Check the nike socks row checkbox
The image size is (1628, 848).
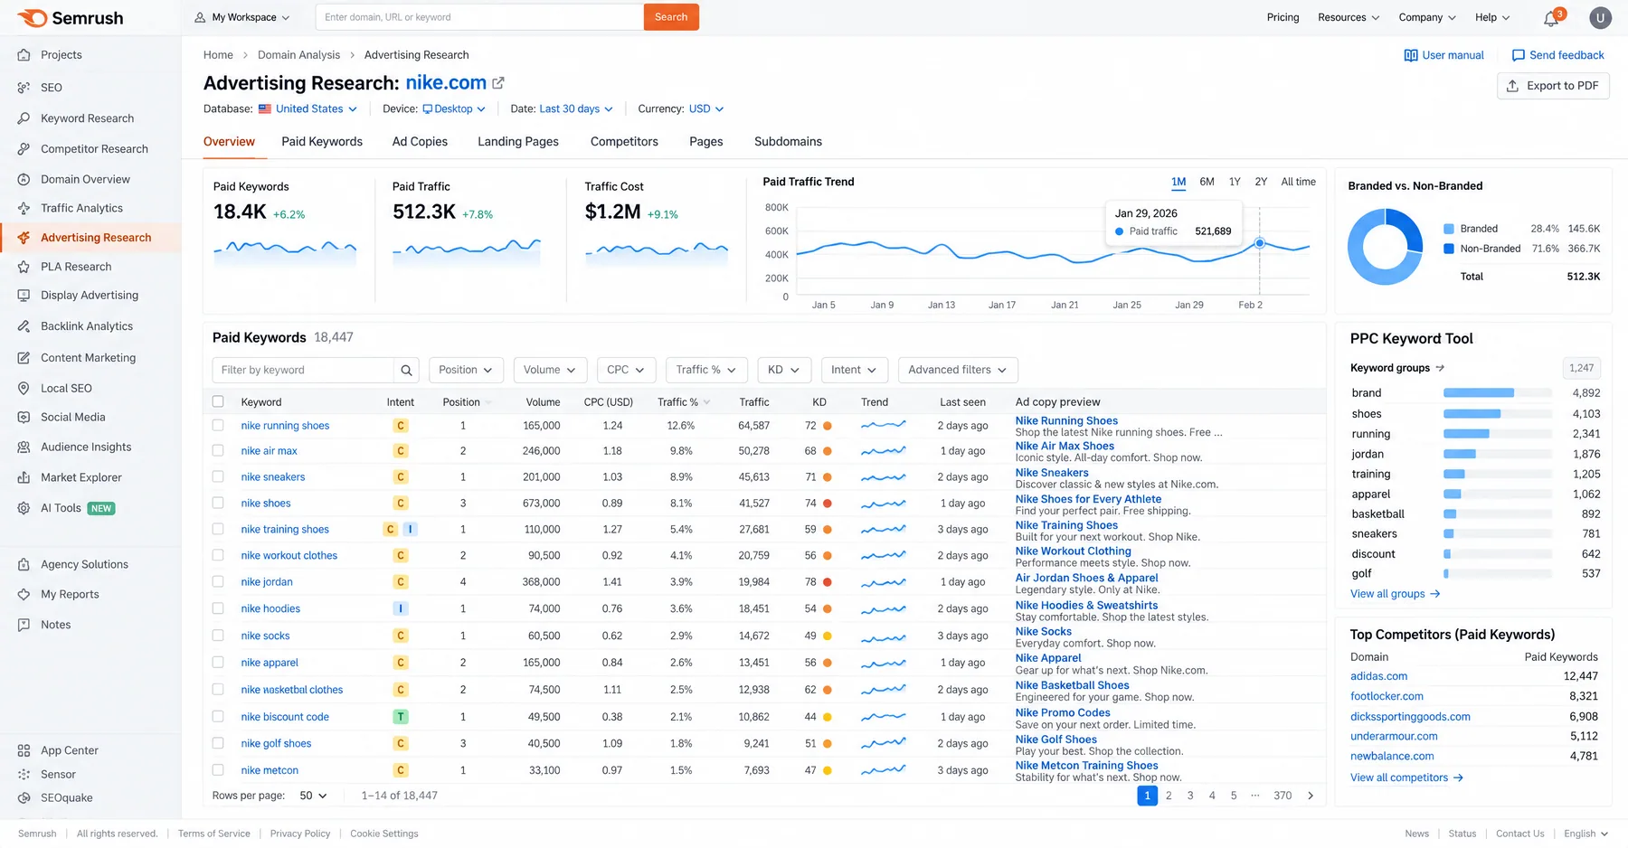coord(218,636)
